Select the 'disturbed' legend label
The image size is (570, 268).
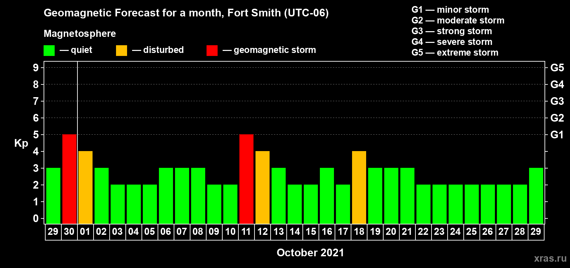click(163, 50)
